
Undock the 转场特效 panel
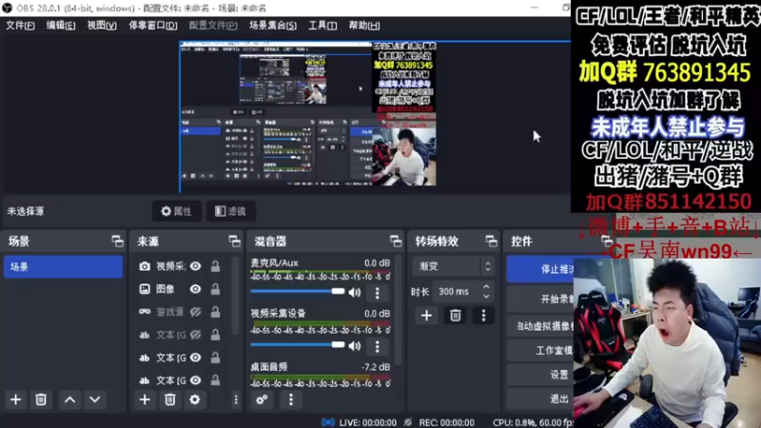(491, 242)
